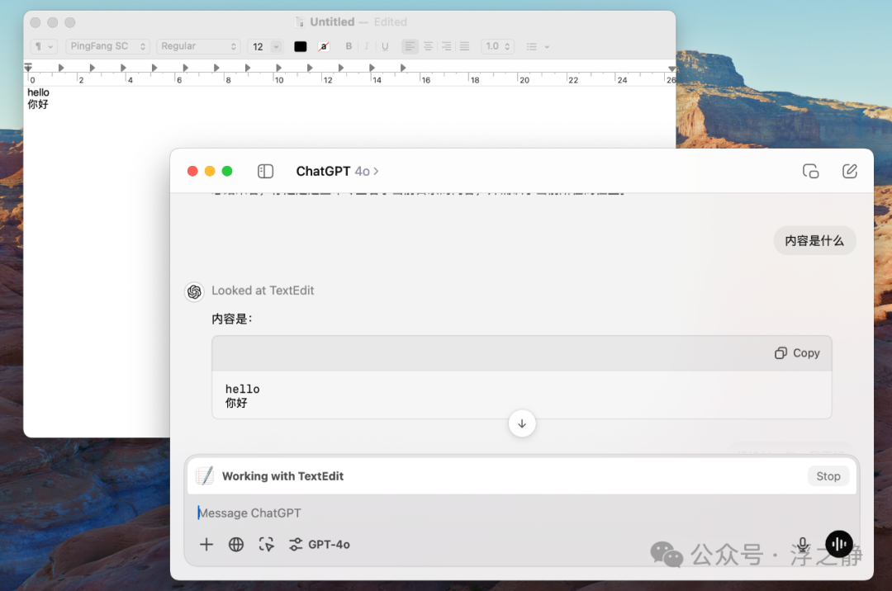
Task: Click the "hello" line in the TextEdit document
Action: point(38,92)
